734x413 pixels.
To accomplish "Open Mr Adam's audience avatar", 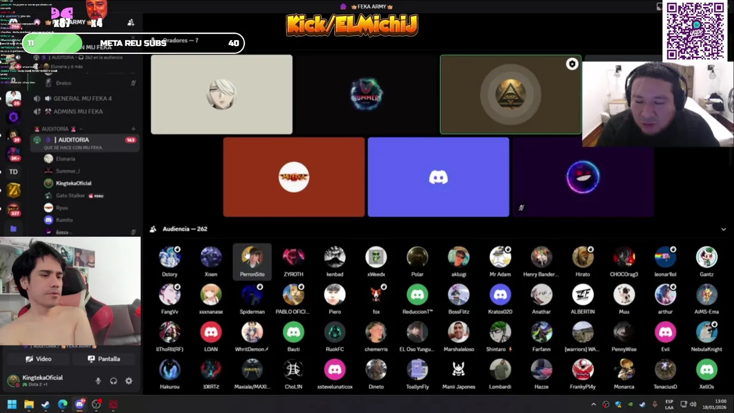I will click(500, 258).
